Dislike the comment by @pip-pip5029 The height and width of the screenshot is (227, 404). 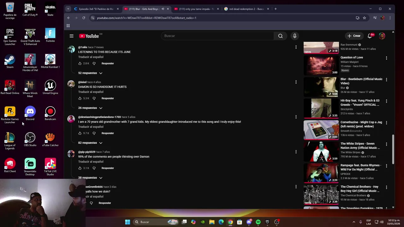click(x=94, y=168)
